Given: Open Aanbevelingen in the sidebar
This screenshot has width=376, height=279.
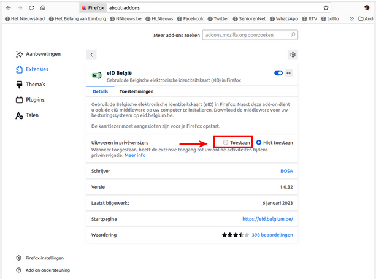Looking at the screenshot, I should (38, 54).
